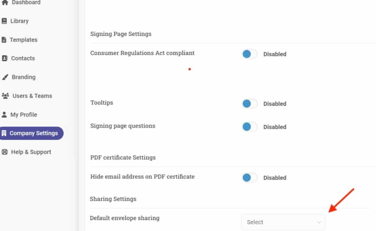Toggle the Tooltips switch on
Viewport: 376px width, 231px height.
click(249, 104)
